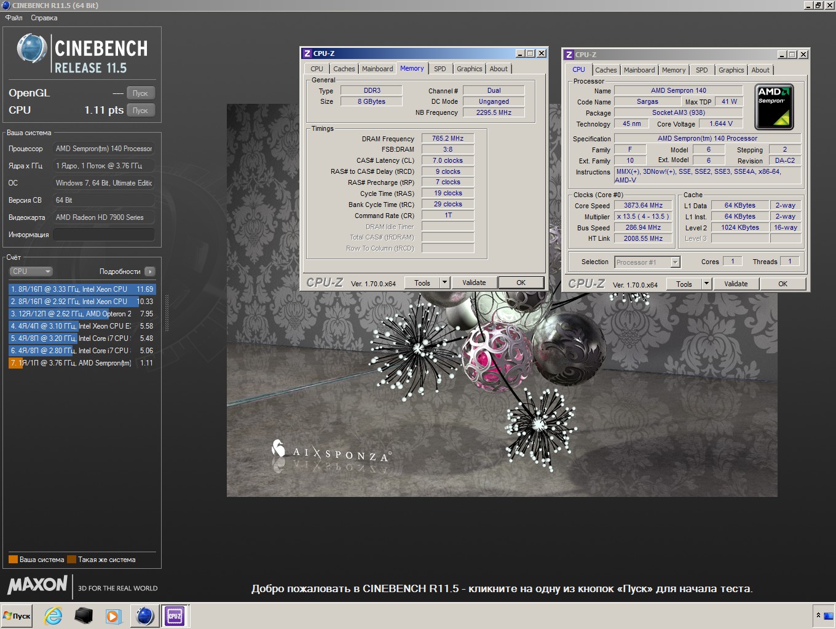This screenshot has width=836, height=629.
Task: Open the CPU ranking type dropdown
Action: pos(31,272)
